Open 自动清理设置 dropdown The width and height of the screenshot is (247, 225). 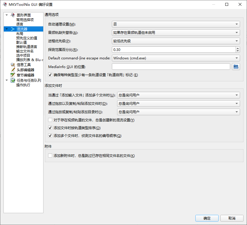(176, 24)
